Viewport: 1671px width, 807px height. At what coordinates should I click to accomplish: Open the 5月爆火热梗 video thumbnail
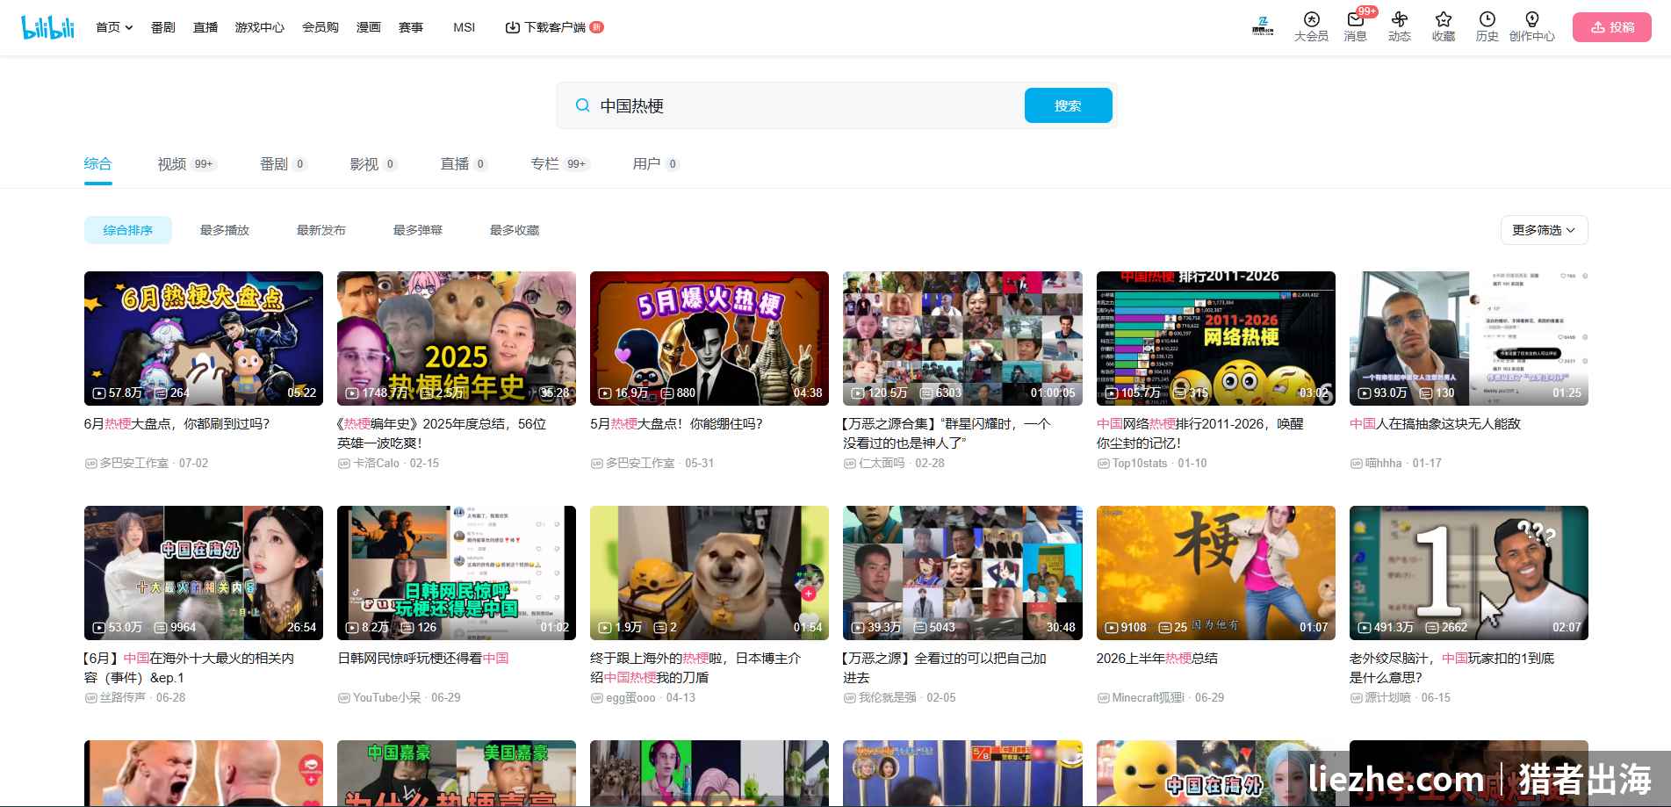pos(709,338)
